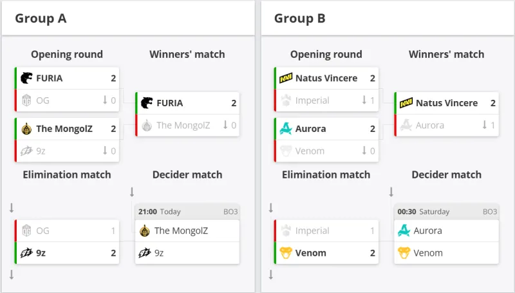515x293 pixels.
Task: Click the Group A heading
Action: coord(41,18)
